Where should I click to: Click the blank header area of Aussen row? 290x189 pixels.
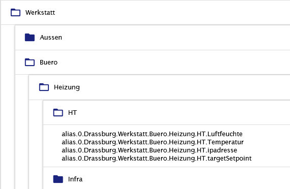click(x=176, y=38)
